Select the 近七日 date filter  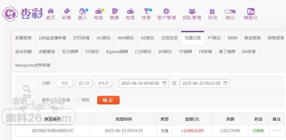[103, 83]
